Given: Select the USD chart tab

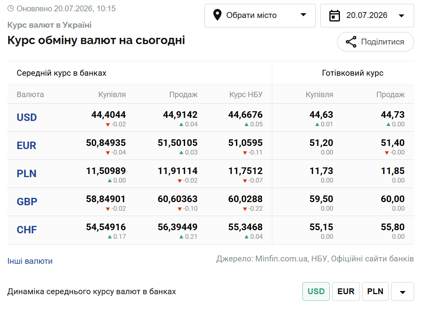Looking at the screenshot, I should (x=316, y=291).
